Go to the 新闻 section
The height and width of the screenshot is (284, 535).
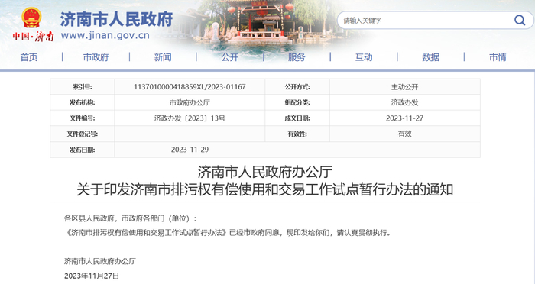(163, 57)
